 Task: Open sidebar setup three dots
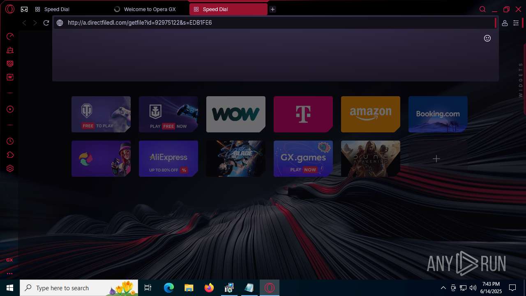[x=9, y=273]
